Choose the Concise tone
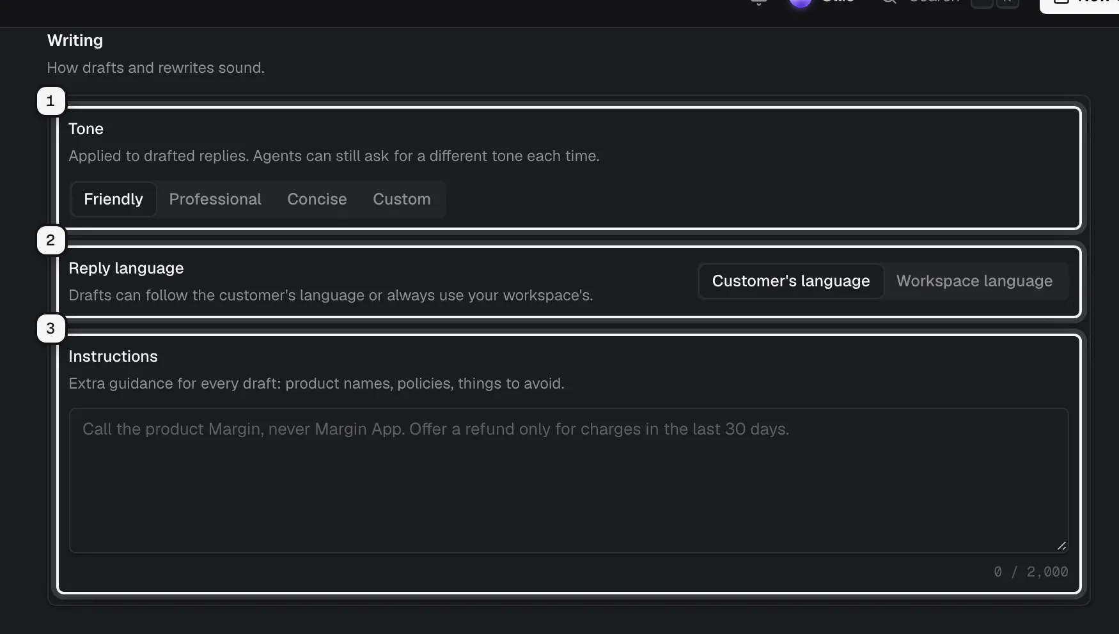This screenshot has height=634, width=1119. [x=317, y=199]
